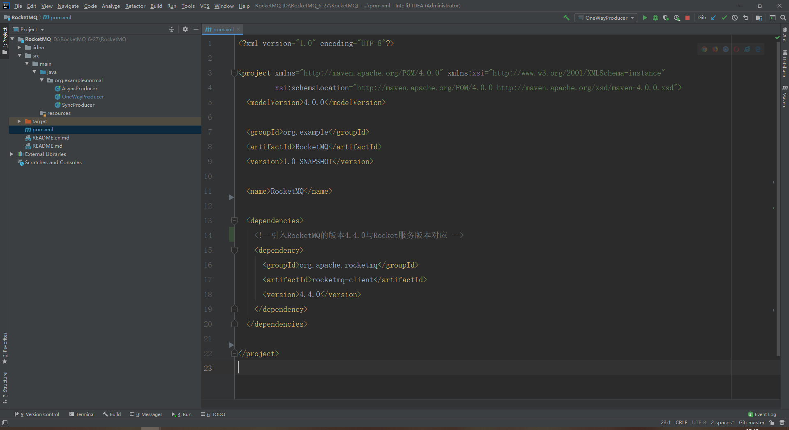This screenshot has height=430, width=789.
Task: Open pom.xml in Internet Explorer icon
Action: (x=747, y=49)
